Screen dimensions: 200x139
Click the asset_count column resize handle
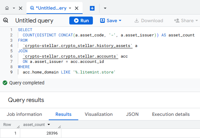click(59, 127)
